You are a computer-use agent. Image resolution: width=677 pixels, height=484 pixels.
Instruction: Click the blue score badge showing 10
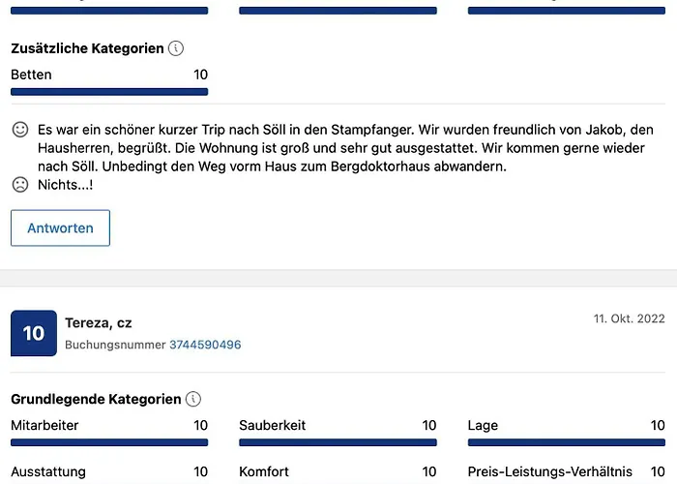[34, 333]
